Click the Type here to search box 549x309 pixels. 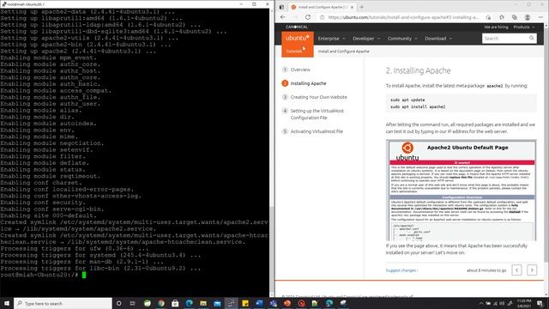click(x=63, y=303)
